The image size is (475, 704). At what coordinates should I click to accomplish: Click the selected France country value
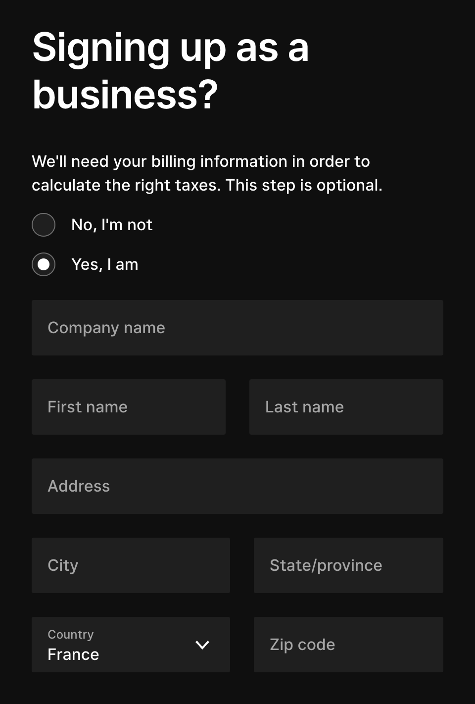click(x=73, y=654)
